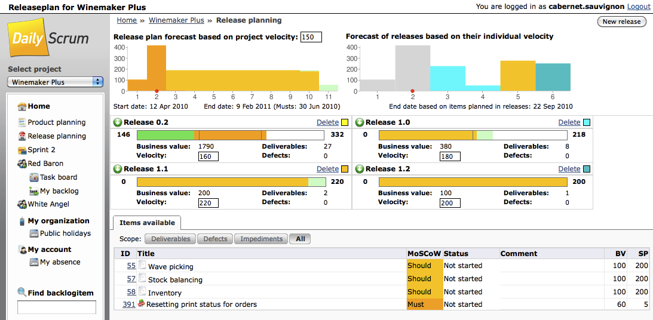This screenshot has width=653, height=320.
Task: Click the teal color swatch of Release 1.2
Action: [586, 169]
